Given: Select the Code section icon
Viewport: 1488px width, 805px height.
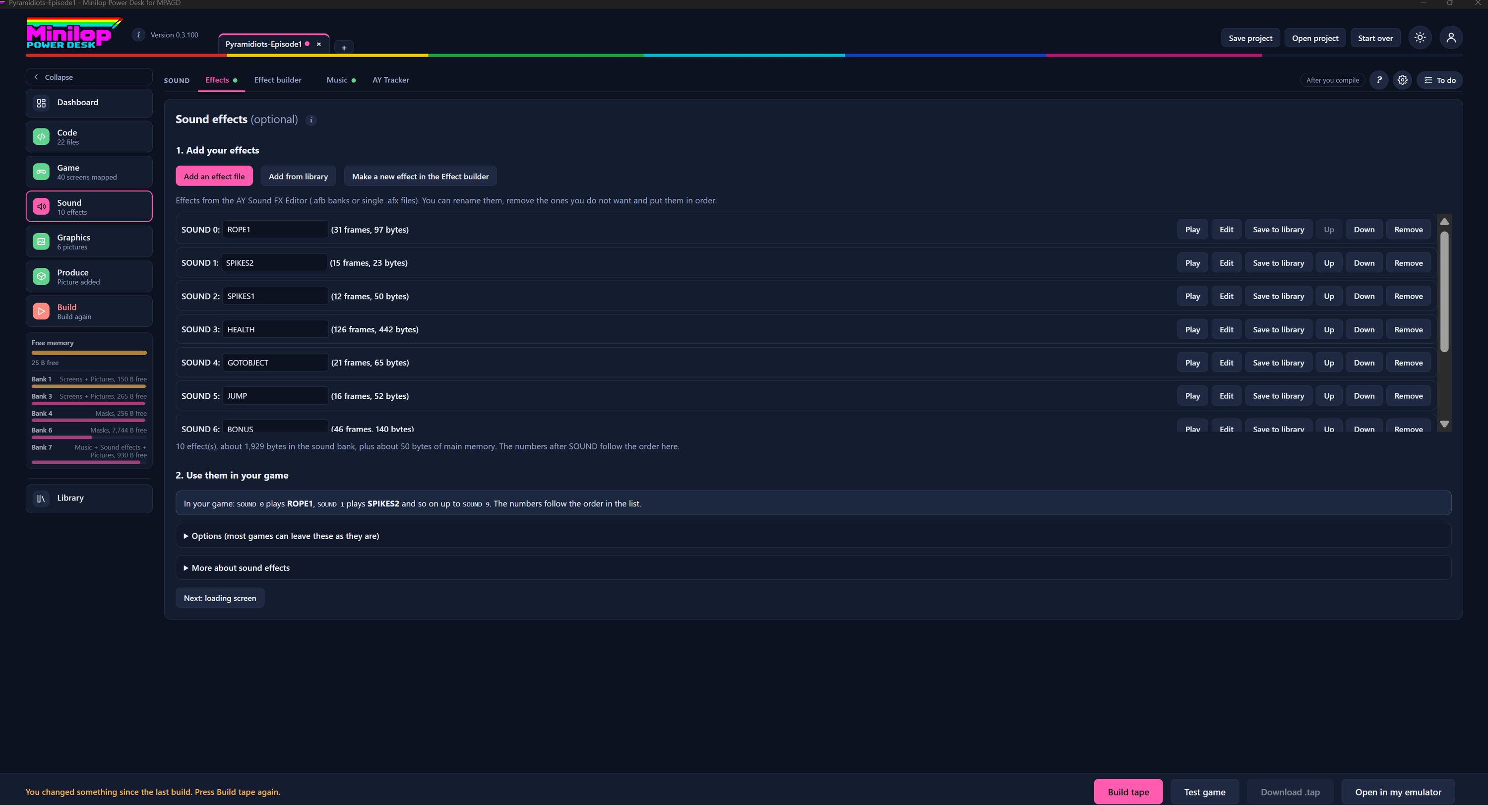Looking at the screenshot, I should coord(41,137).
